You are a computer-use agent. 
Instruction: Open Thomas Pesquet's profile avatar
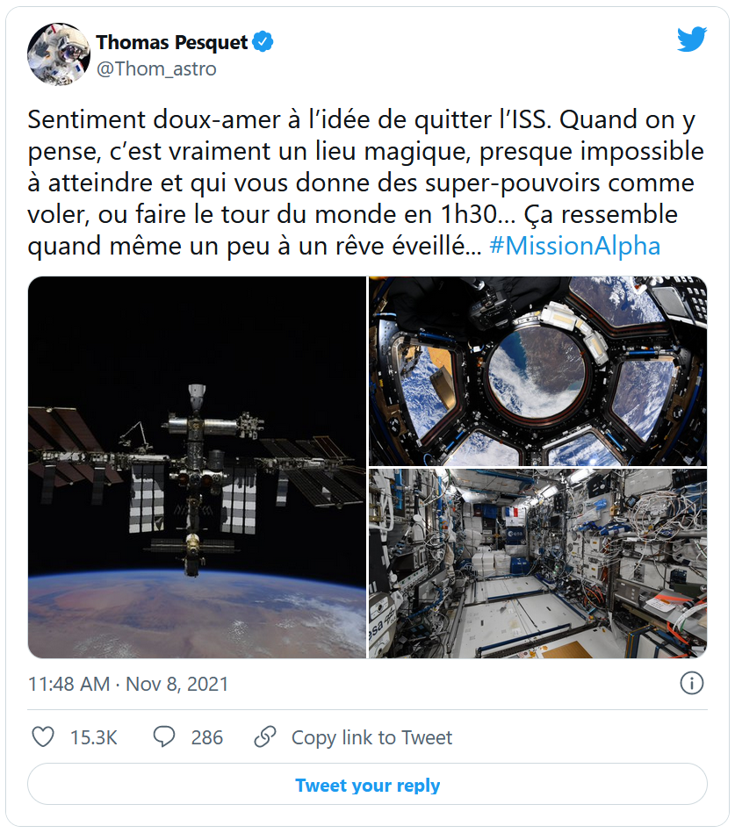(x=59, y=54)
